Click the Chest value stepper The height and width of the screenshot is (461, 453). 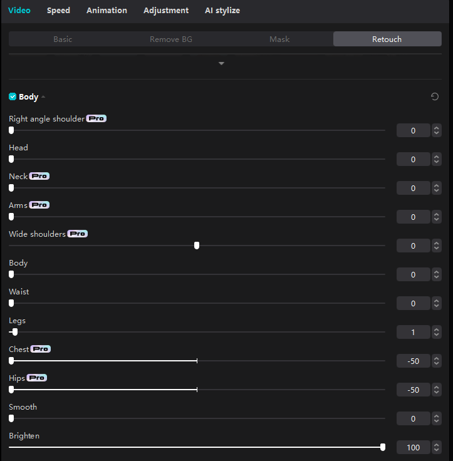(437, 361)
